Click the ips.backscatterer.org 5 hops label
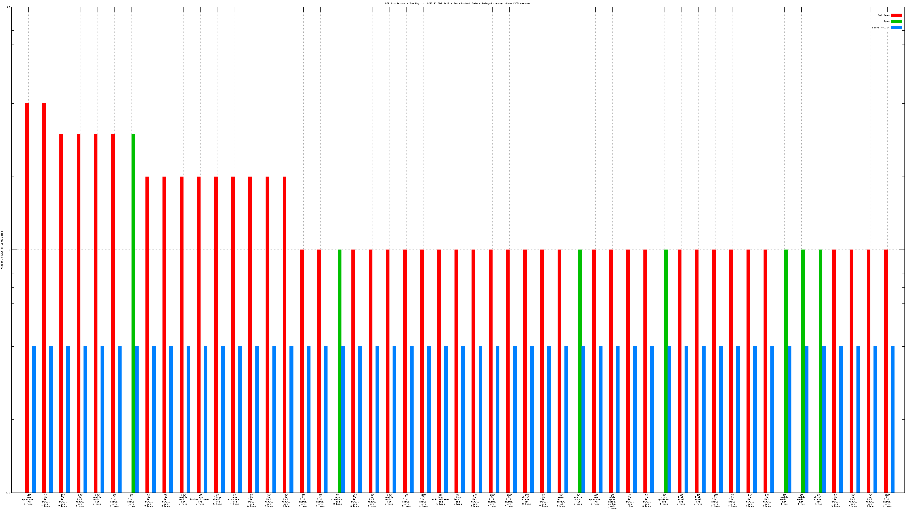Screen dimensions: 909x511 click(441, 499)
